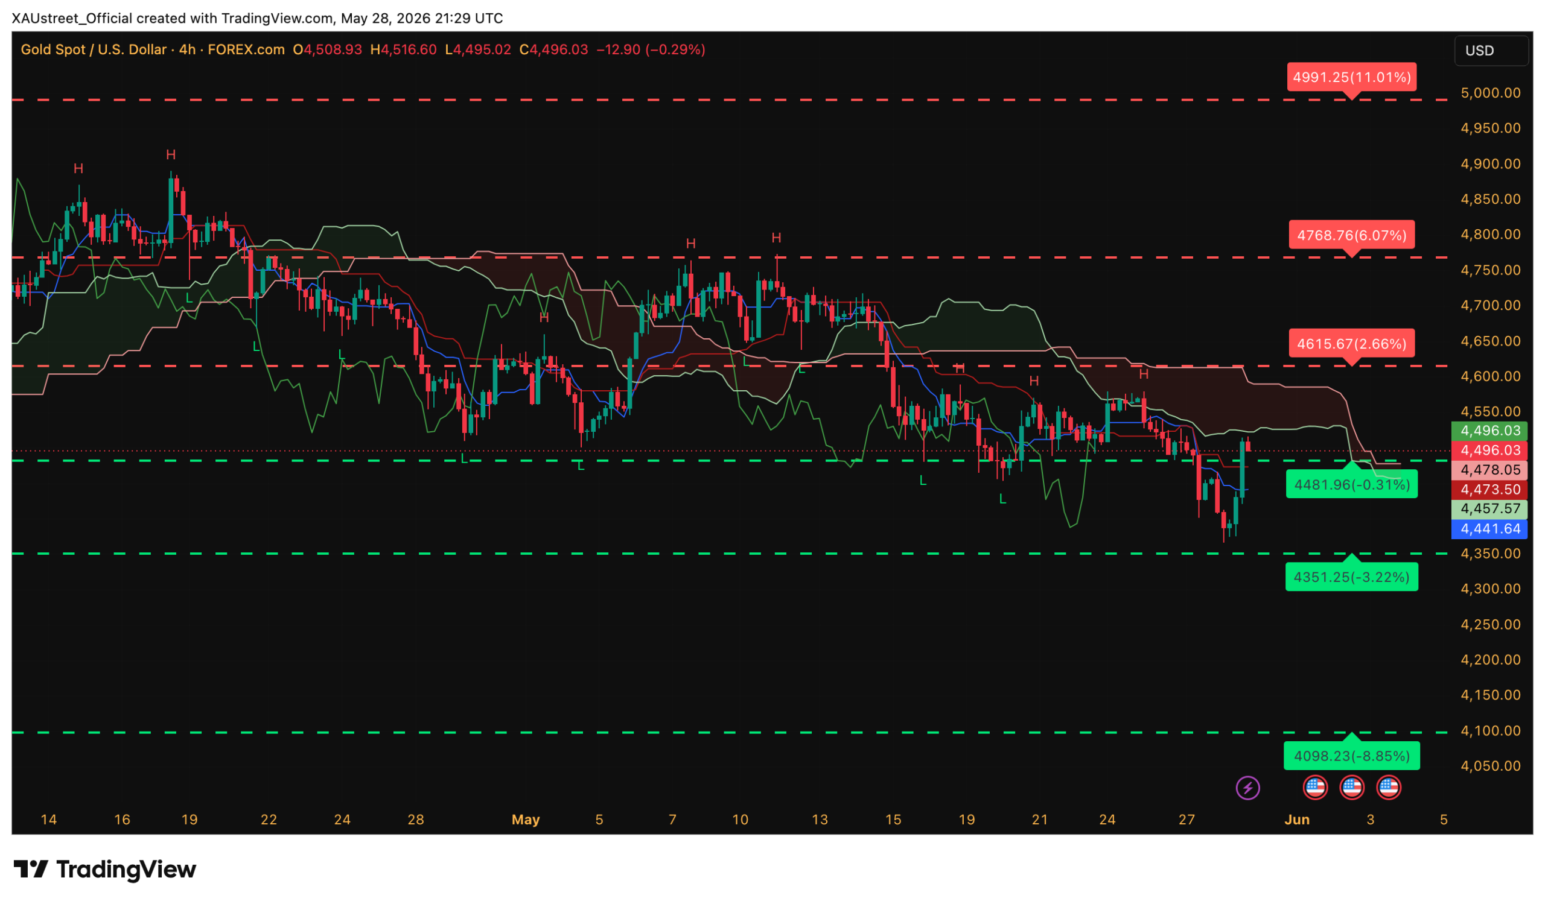Click the 4,600.00 price axis label
Screen dimensions: 1545x904
[1491, 377]
